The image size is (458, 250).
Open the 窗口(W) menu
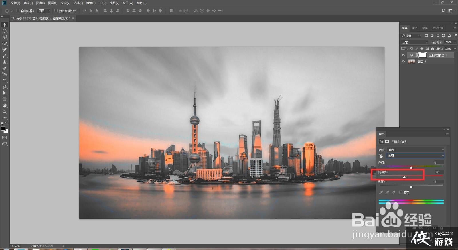point(128,3)
